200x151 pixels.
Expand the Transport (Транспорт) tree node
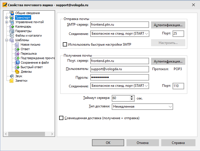click(x=7, y=17)
